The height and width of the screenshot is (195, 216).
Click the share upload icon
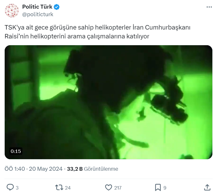tap(207, 187)
